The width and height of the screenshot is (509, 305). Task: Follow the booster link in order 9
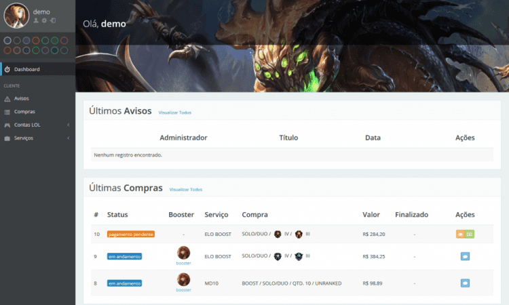183,263
